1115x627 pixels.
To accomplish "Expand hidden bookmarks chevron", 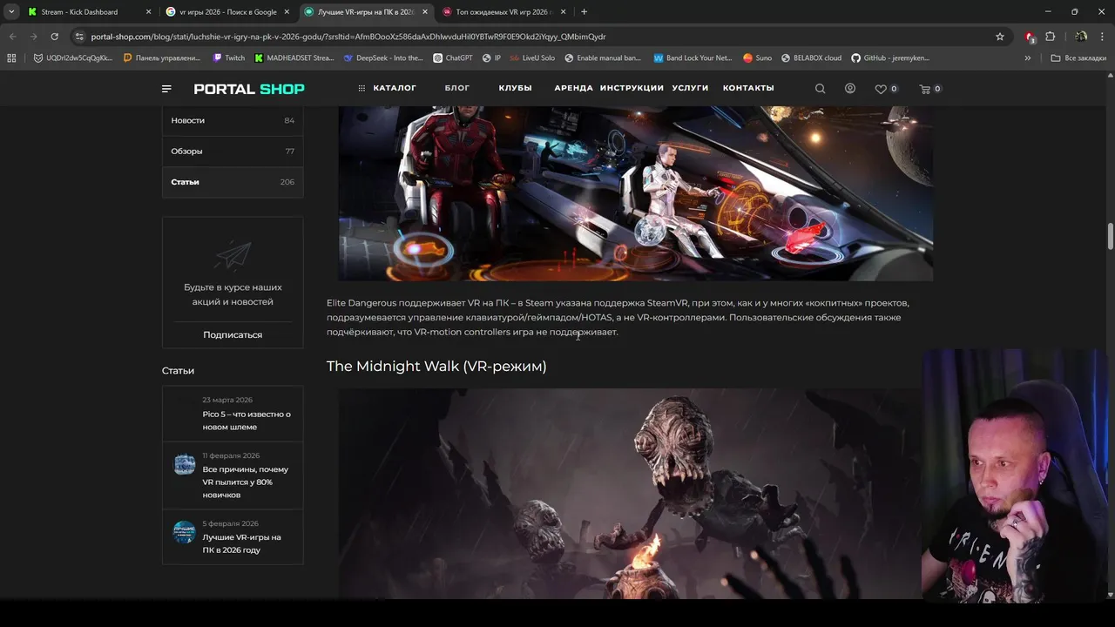I will click(1028, 58).
